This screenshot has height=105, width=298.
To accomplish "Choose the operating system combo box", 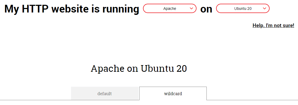I will coord(243,9).
